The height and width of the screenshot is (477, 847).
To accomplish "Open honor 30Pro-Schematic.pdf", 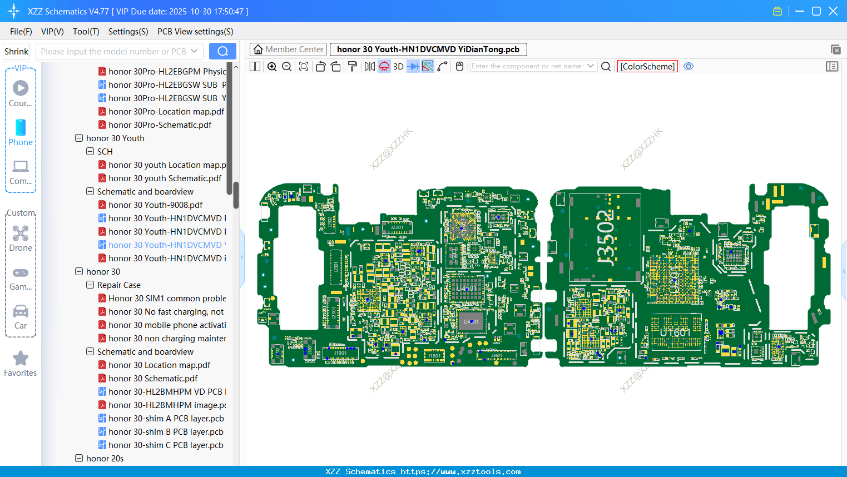I will [155, 125].
